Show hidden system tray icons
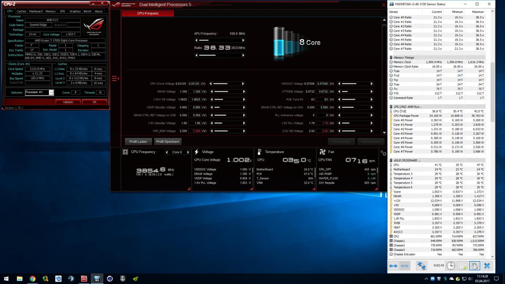The width and height of the screenshot is (505, 284). click(x=426, y=279)
